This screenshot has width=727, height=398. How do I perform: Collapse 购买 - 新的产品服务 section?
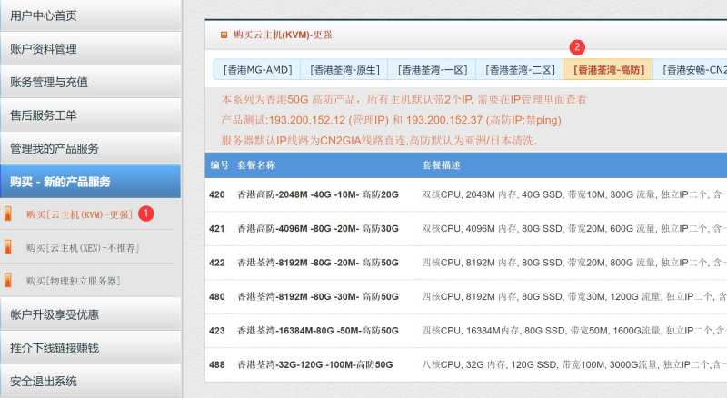[60, 182]
